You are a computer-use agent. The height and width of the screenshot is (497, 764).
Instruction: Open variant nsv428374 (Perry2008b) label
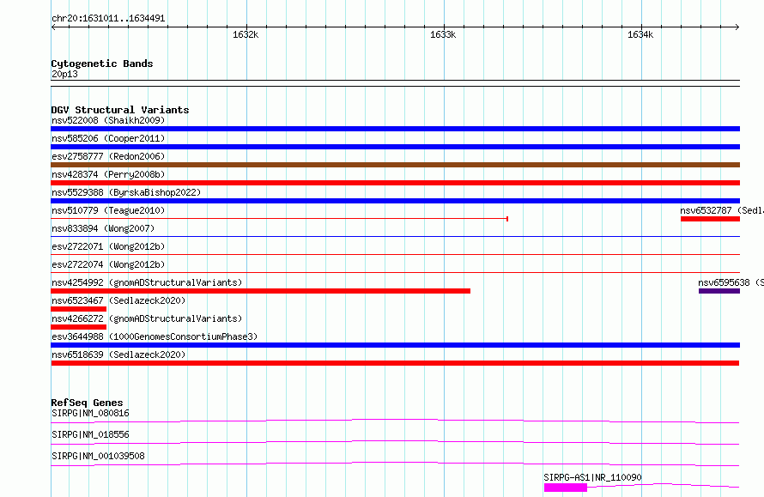(108, 174)
